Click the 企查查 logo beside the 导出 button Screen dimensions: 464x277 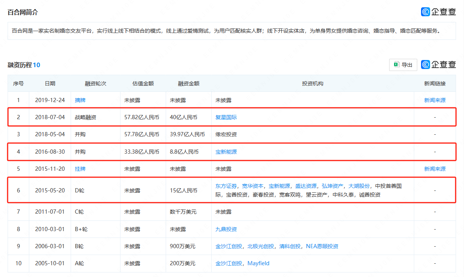[x=439, y=65]
